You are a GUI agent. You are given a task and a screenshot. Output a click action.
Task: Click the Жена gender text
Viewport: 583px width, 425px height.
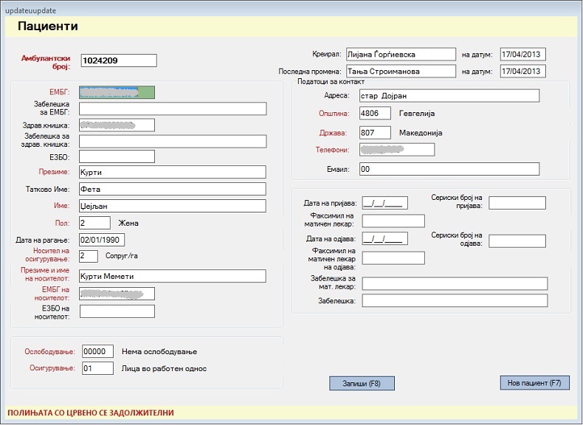128,223
